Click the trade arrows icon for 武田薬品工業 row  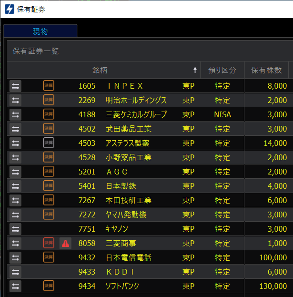15,129
